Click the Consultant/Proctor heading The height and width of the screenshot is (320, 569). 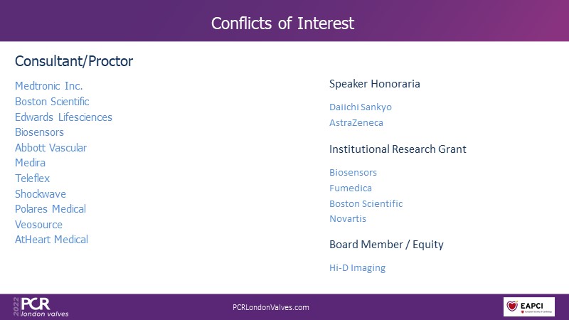[74, 61]
